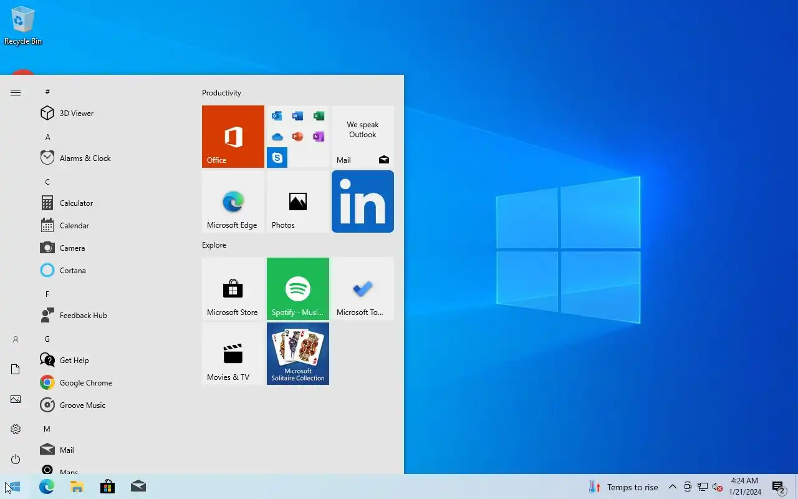Screen dimensions: 798x499
Task: Click the Power button in the Start sidebar
Action: (x=16, y=459)
